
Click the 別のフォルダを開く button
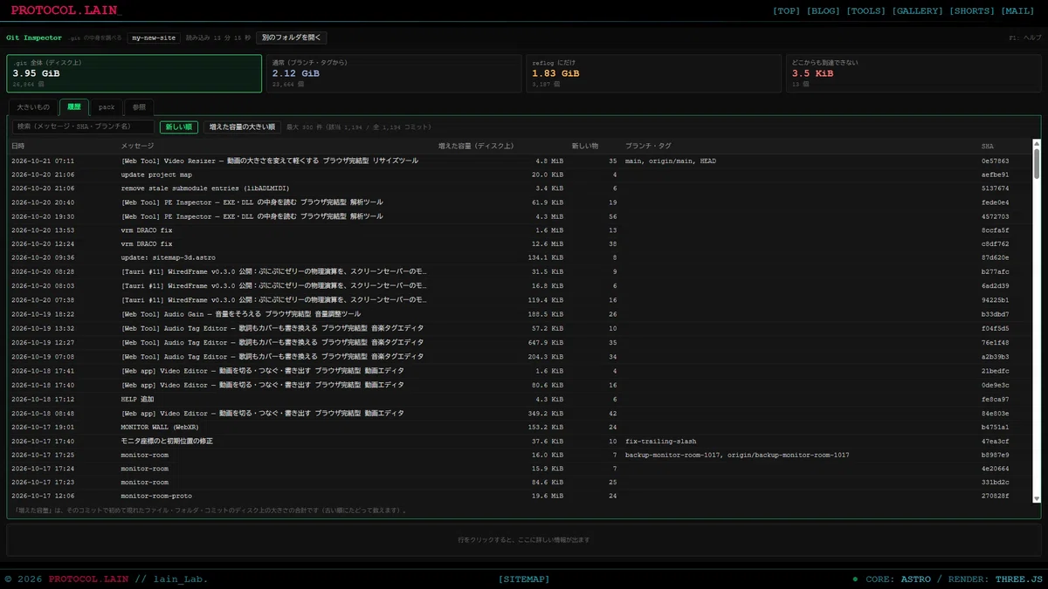tap(292, 38)
